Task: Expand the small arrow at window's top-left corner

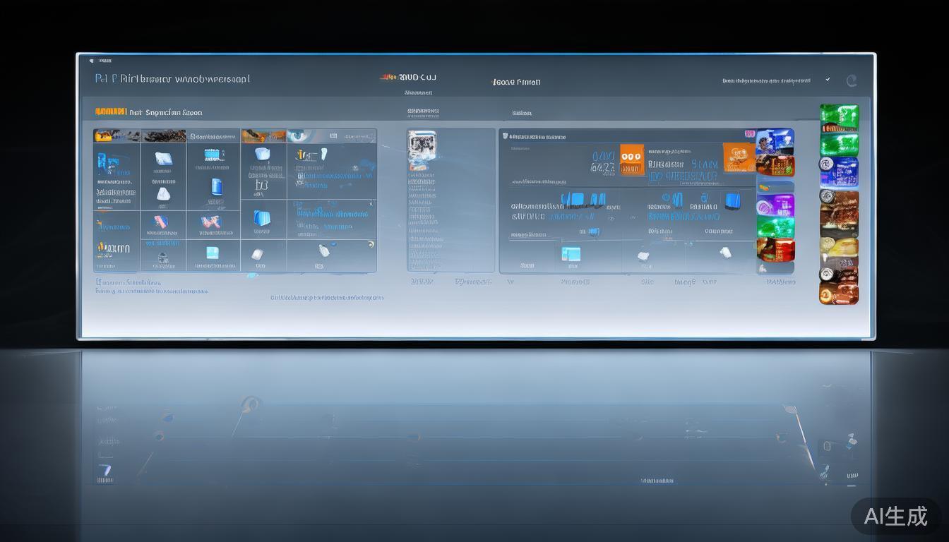Action: [92, 61]
